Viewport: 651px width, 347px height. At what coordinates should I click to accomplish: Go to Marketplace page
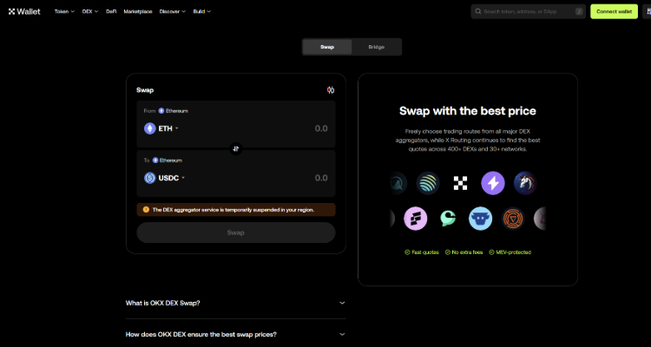pyautogui.click(x=138, y=11)
